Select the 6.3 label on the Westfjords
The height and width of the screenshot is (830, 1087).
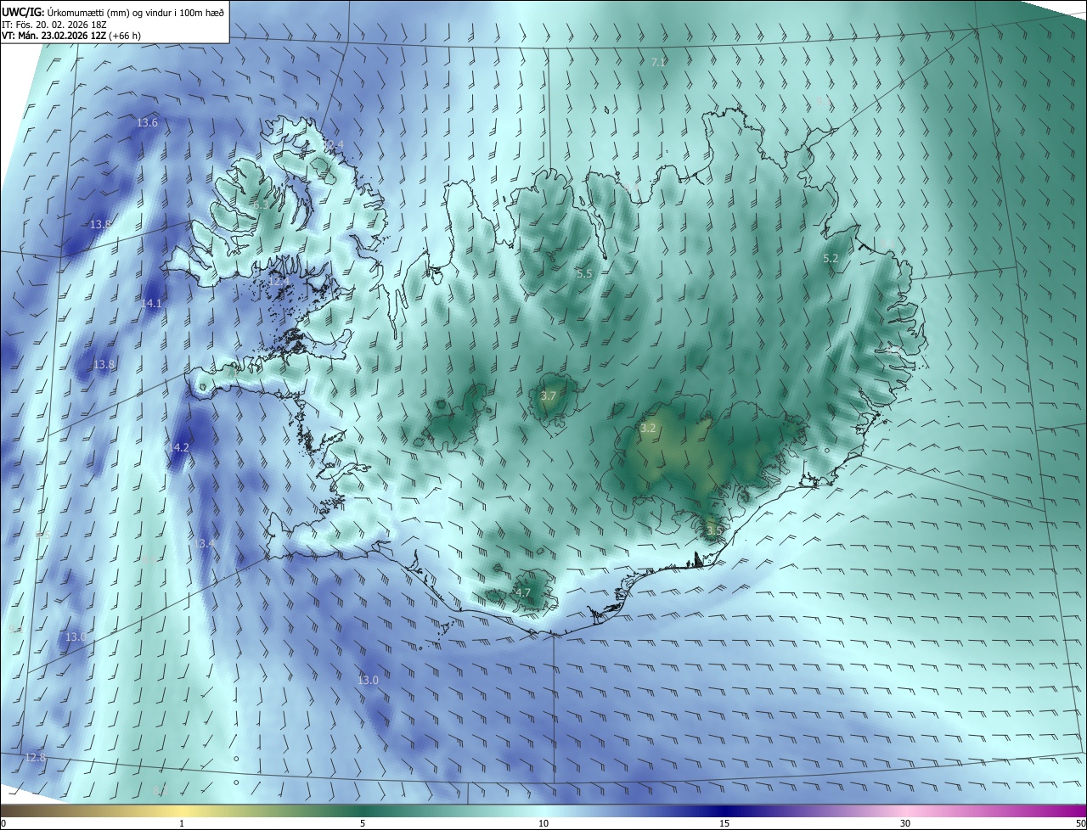[x=260, y=205]
